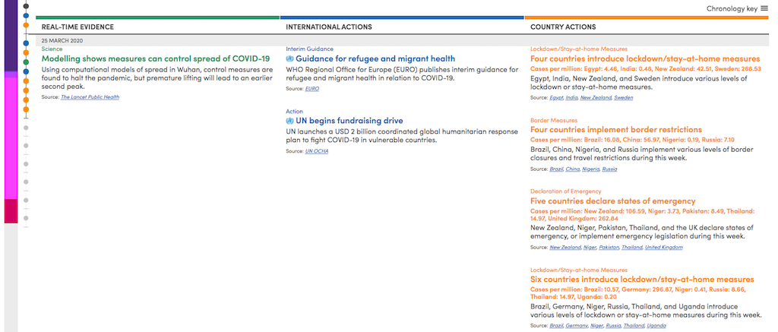Click the INTERNATIONAL ACTIONS column header
Image resolution: width=778 pixels, height=332 pixels.
coord(329,27)
